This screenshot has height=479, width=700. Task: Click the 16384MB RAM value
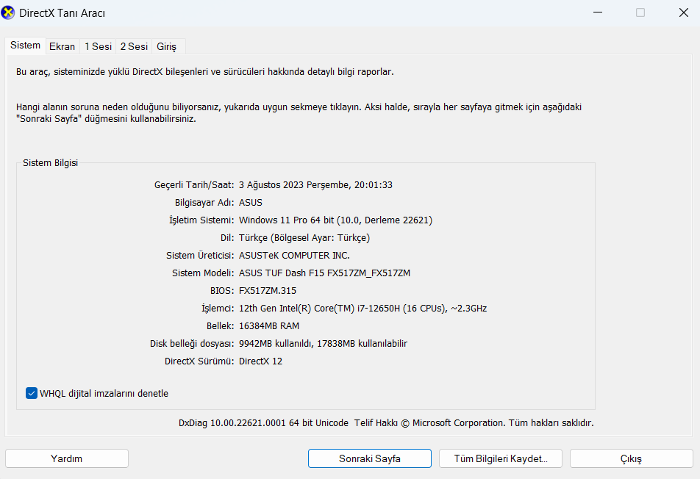click(269, 326)
